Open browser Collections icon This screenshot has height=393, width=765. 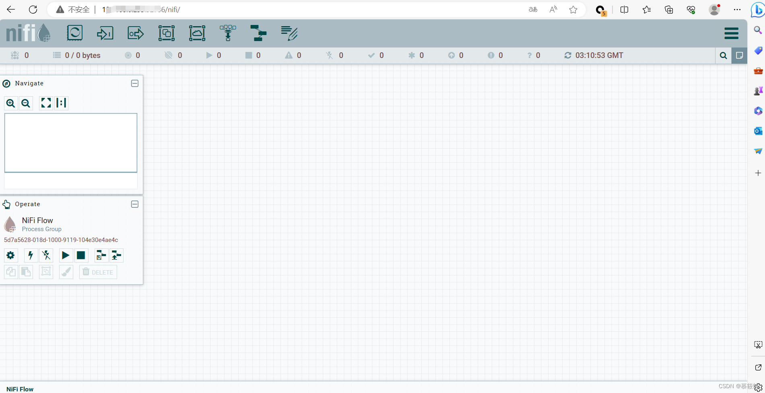(669, 10)
